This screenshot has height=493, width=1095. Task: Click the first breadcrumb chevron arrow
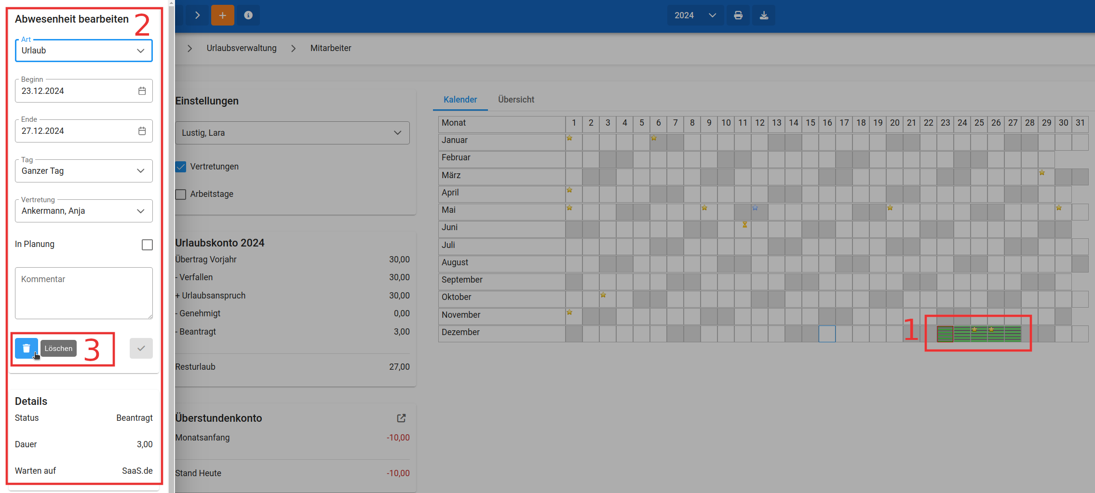[189, 48]
